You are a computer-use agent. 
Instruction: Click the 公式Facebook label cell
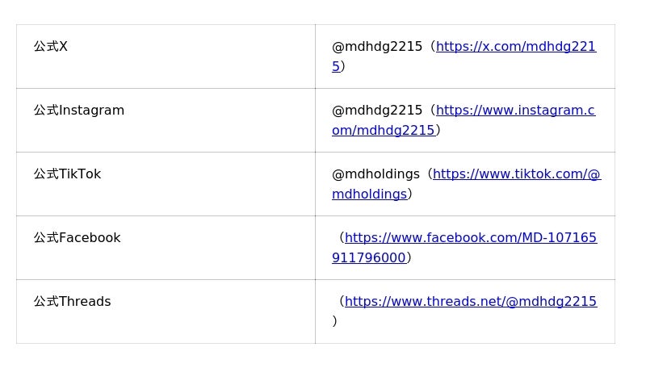point(77,238)
